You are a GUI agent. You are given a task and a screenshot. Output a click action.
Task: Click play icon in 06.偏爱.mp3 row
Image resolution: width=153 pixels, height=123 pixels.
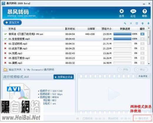[142, 63]
